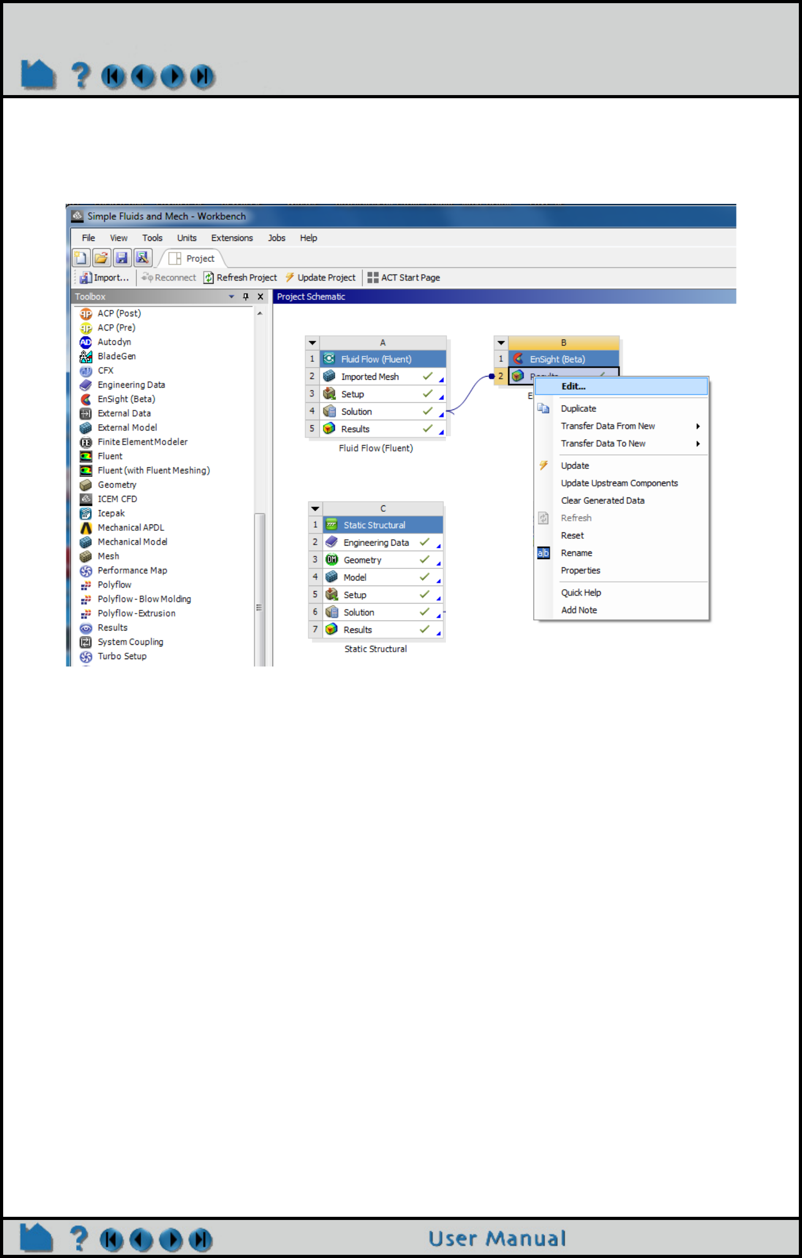Click the Home icon in the bottom footer bar
This screenshot has height=1258, width=802.
36,1238
